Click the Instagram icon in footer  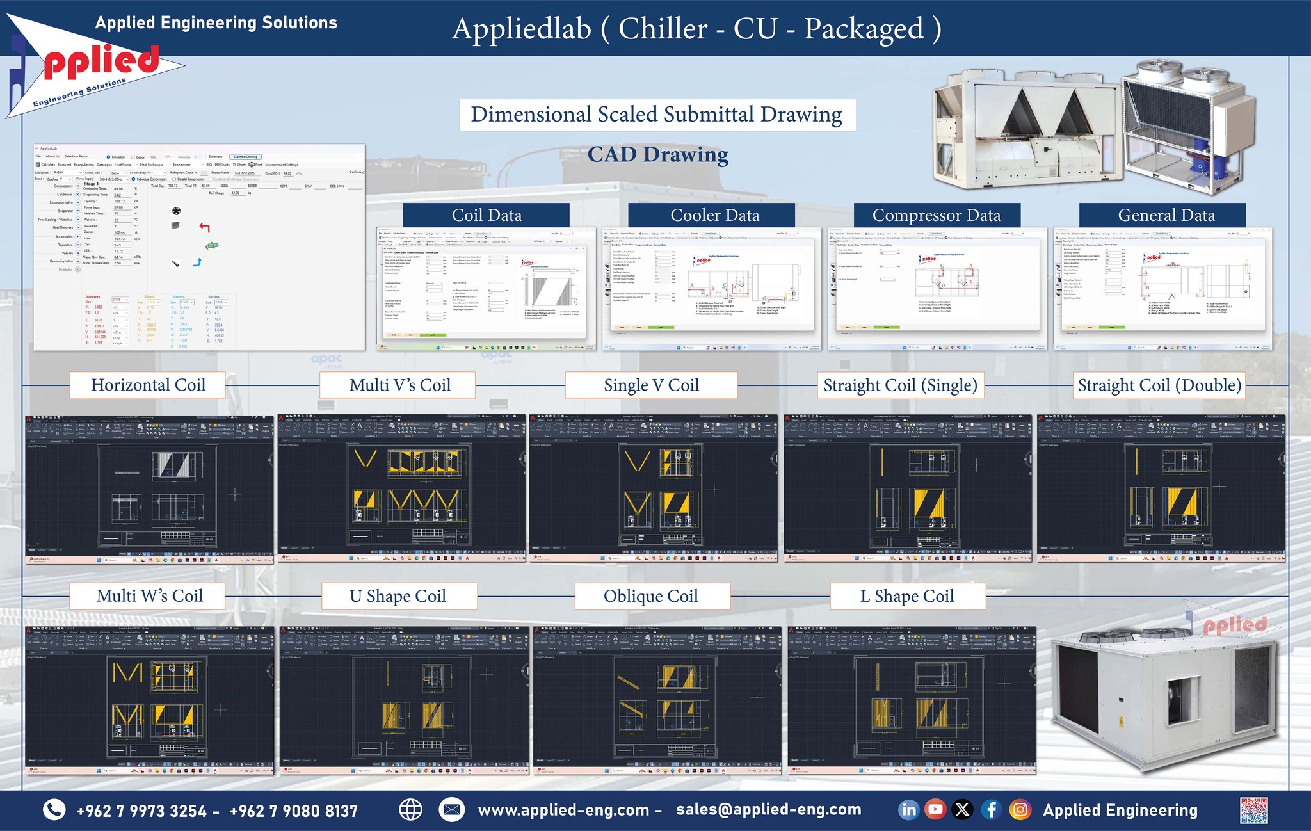(1020, 810)
